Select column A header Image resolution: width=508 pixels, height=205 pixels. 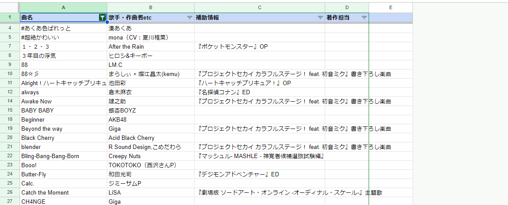pyautogui.click(x=63, y=7)
